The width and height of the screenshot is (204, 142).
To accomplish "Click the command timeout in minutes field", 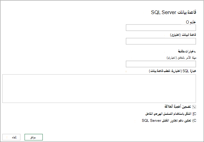I will (x=161, y=64).
